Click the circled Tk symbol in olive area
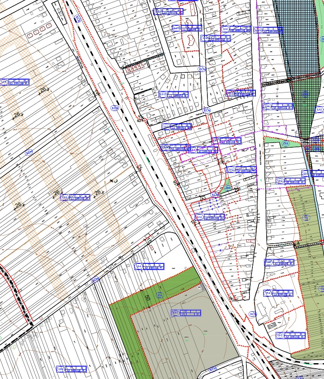The width and height of the screenshot is (324, 379). tap(306, 218)
